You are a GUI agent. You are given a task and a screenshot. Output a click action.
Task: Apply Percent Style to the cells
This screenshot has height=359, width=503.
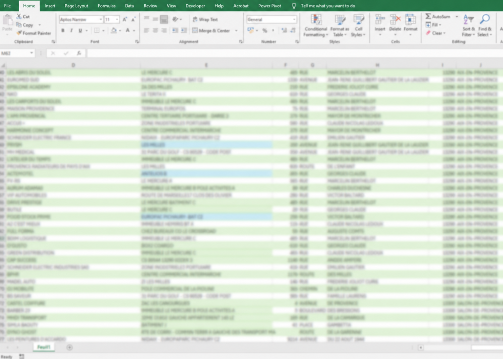click(265, 30)
